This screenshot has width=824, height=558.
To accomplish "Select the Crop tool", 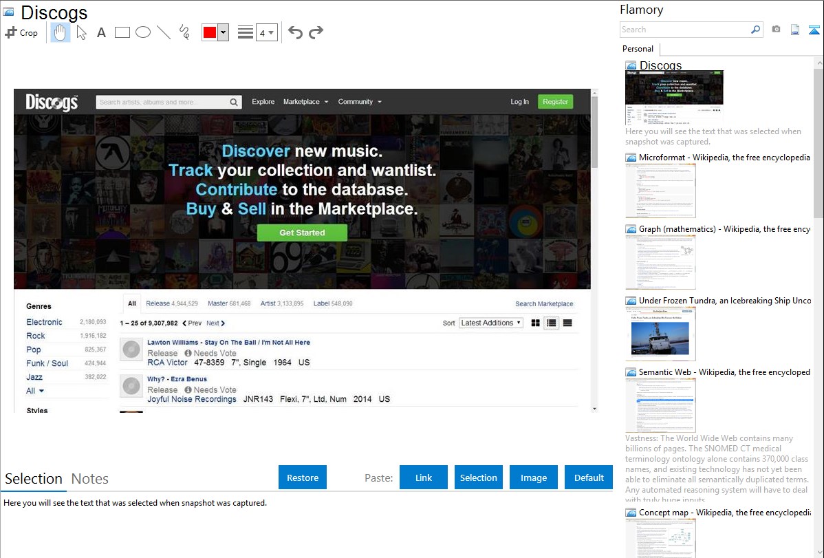I will [x=21, y=32].
